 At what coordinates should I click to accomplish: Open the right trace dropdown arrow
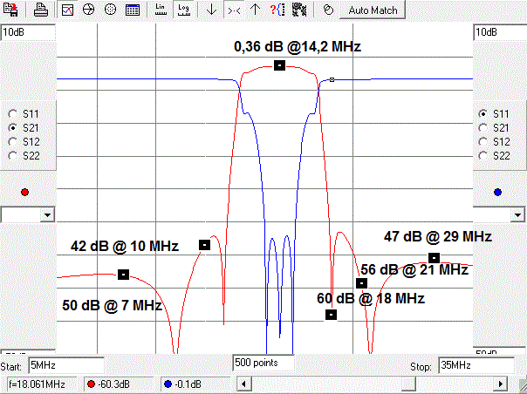tap(518, 214)
